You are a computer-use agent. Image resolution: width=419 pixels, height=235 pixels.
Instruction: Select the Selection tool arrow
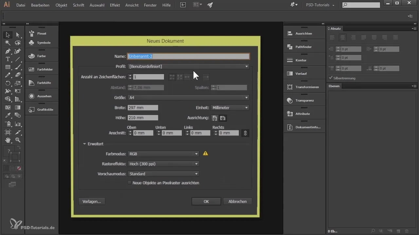(8, 35)
